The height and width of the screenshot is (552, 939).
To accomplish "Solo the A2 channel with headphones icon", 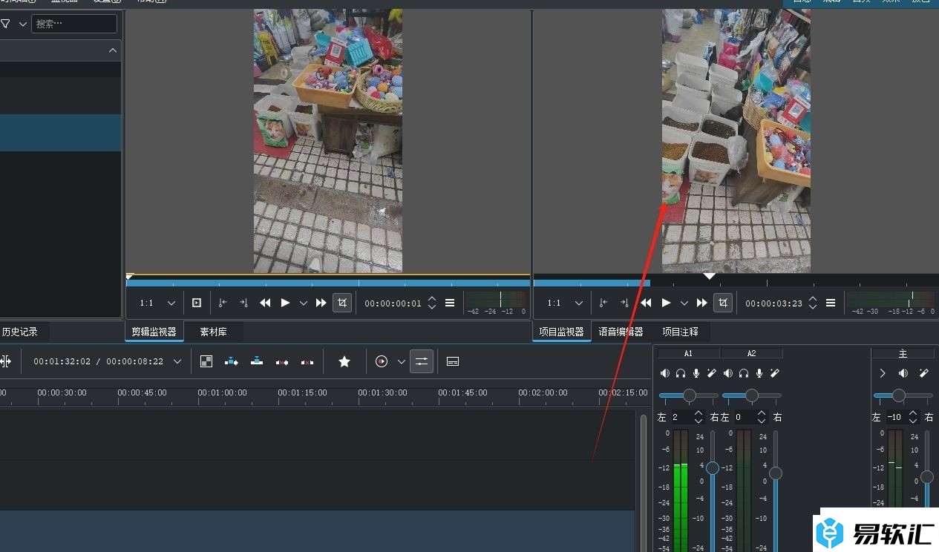I will click(x=744, y=373).
